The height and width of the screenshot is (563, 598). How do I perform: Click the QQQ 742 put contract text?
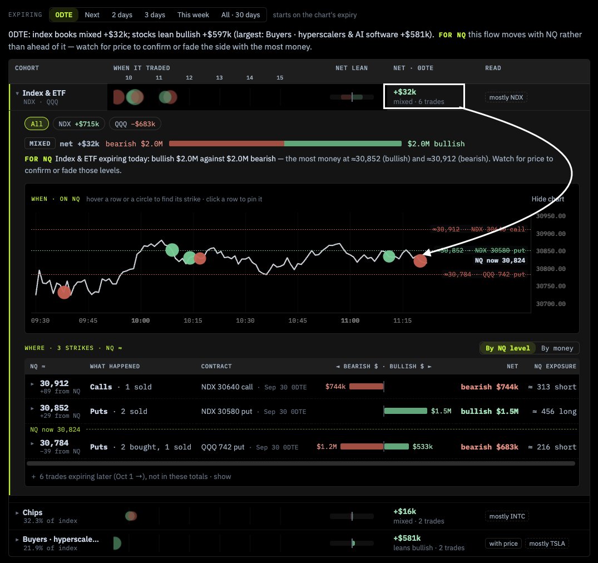223,447
